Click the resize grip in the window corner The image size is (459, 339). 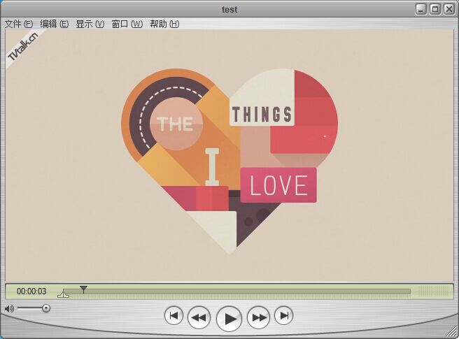(x=452, y=332)
